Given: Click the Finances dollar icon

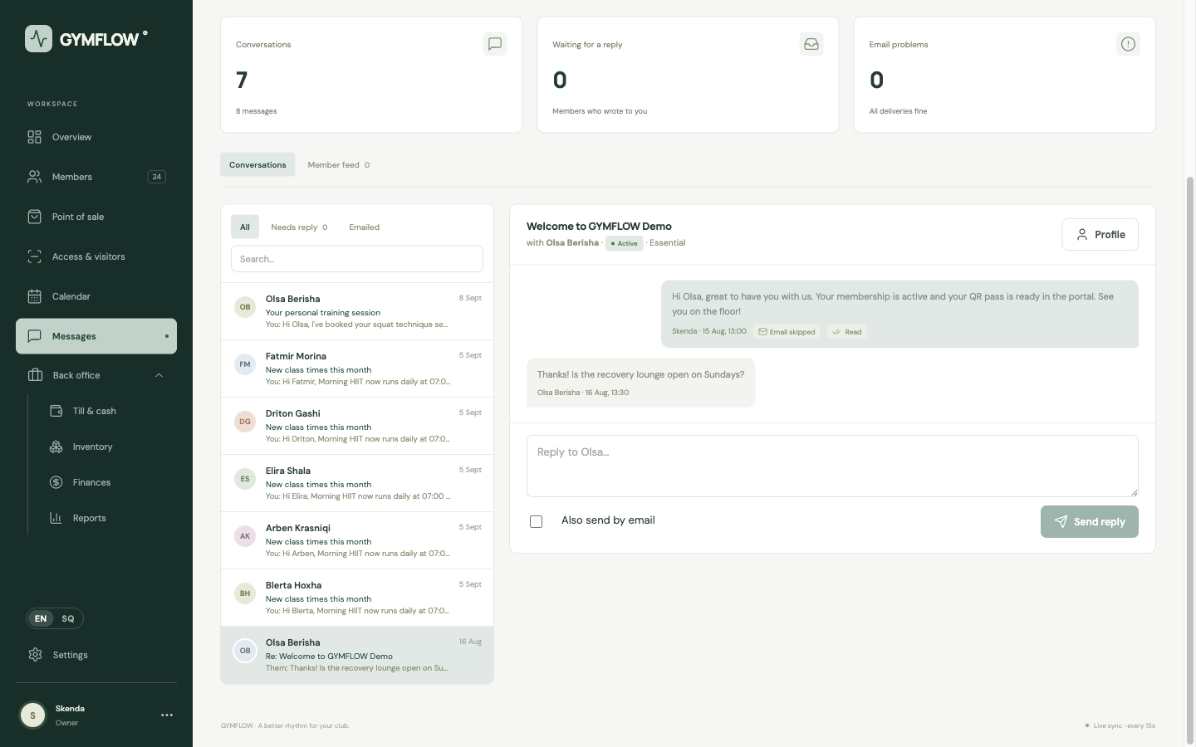Looking at the screenshot, I should tap(56, 482).
